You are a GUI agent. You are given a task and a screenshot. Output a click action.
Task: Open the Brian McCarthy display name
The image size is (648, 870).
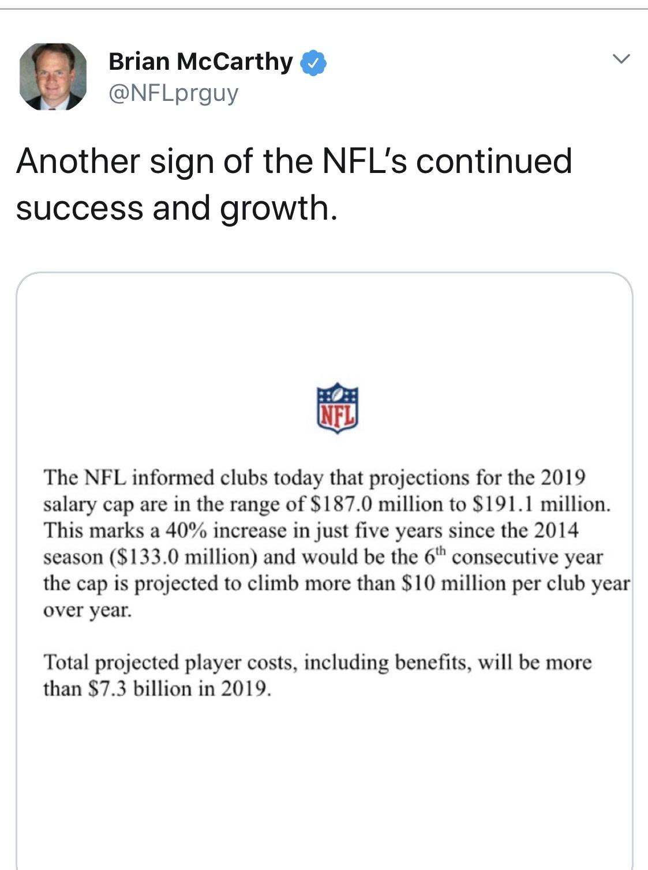tap(201, 62)
